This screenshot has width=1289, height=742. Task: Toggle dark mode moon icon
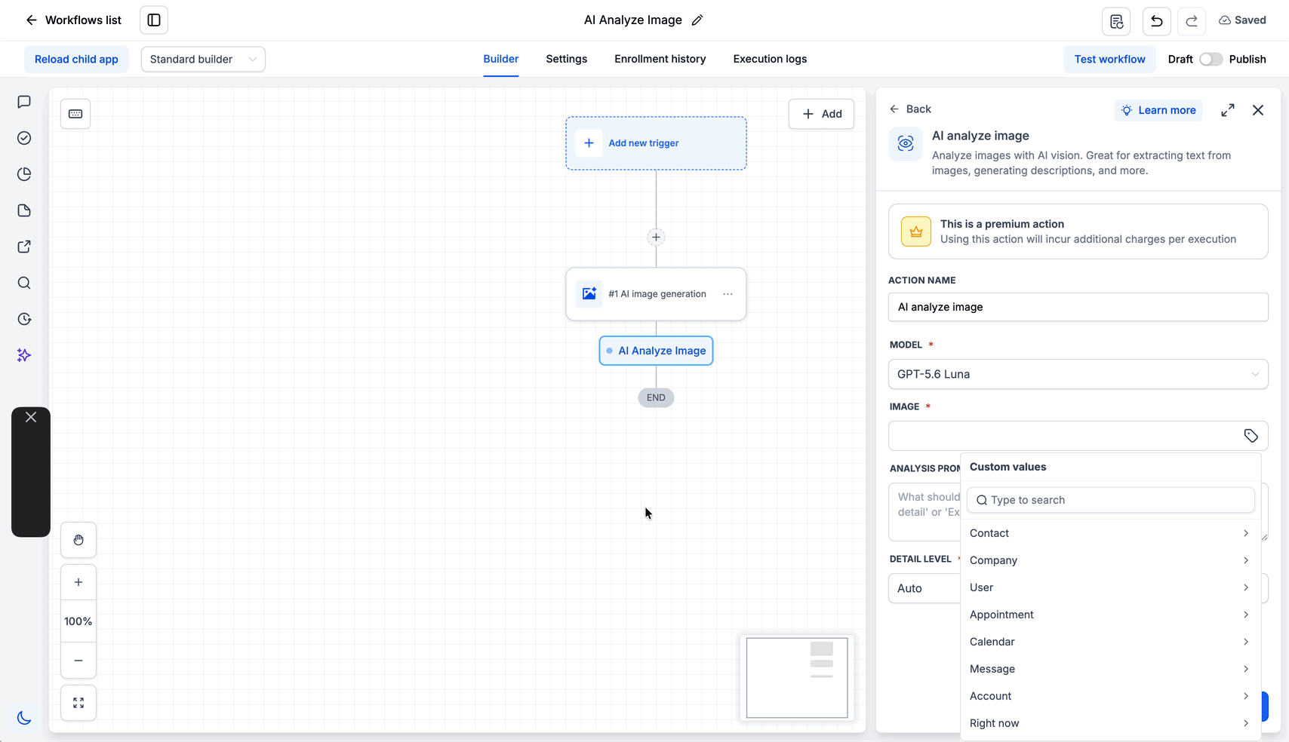(24, 718)
